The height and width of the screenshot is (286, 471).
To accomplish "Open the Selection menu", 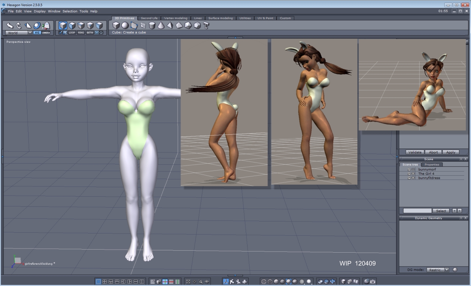I will 70,11.
